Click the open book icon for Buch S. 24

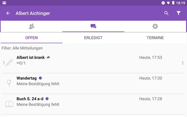[9, 104]
